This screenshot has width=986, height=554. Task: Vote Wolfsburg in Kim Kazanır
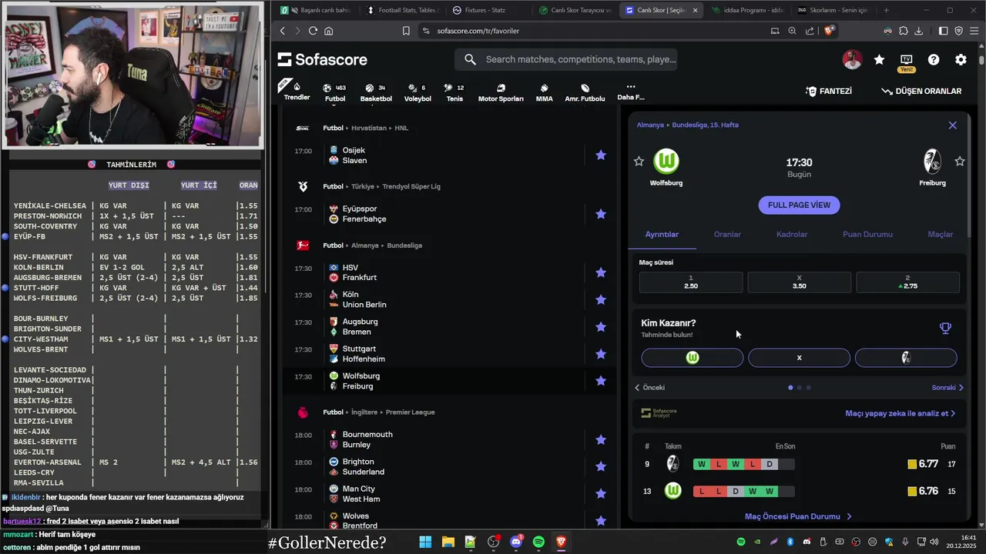(x=693, y=358)
